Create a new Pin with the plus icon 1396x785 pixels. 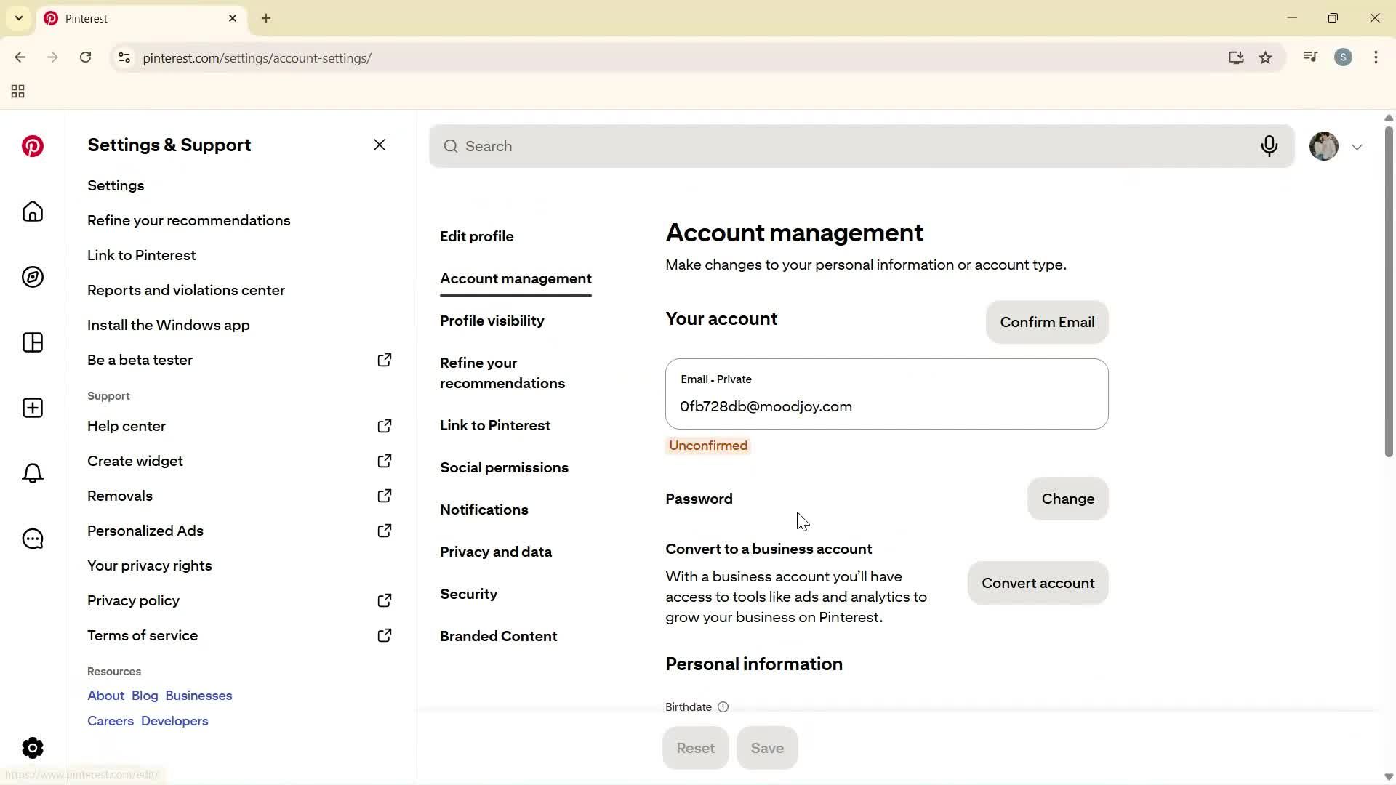tap(32, 408)
